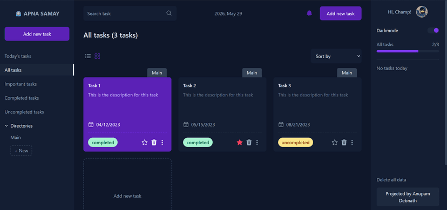Click the Task 1 title
This screenshot has width=447, height=210.
point(94,86)
